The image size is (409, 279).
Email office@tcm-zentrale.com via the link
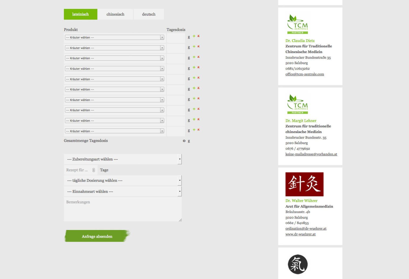point(305,74)
